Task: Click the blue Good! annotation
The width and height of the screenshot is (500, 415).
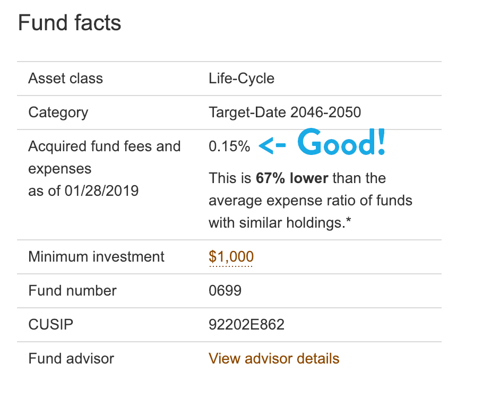Action: 341,142
